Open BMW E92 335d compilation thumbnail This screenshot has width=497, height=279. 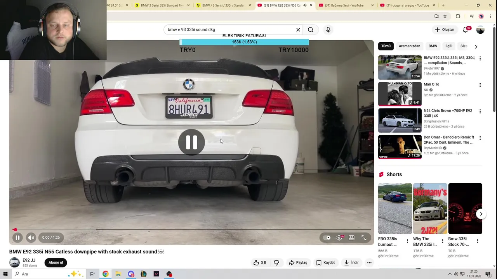[x=400, y=67]
